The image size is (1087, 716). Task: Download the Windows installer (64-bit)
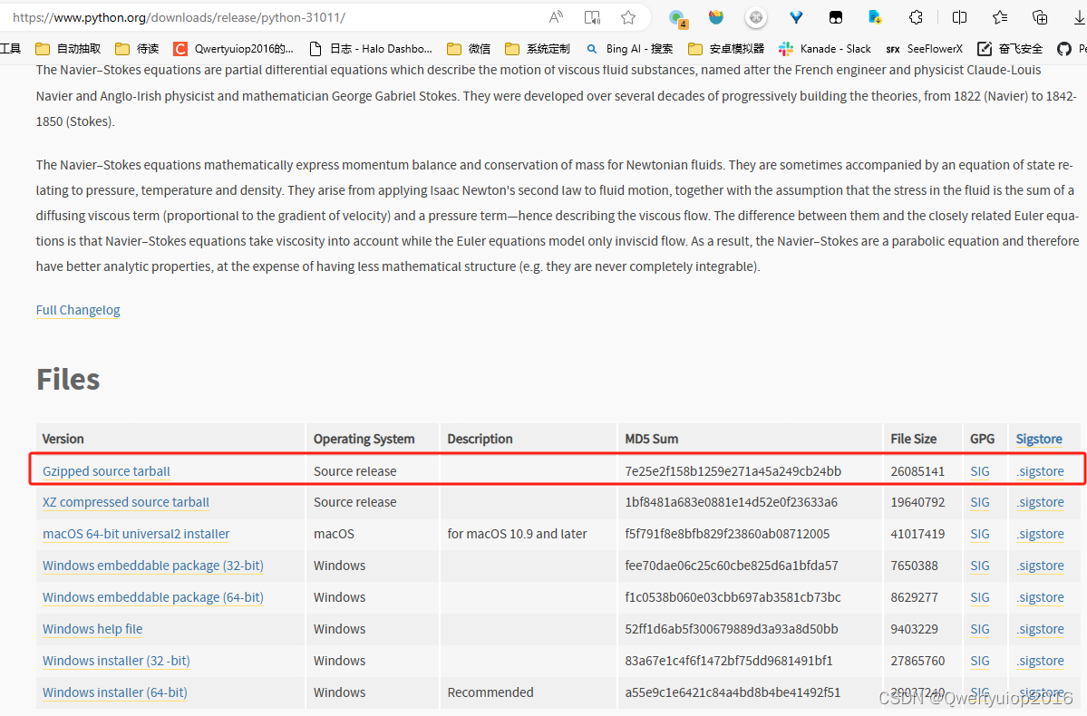click(114, 692)
